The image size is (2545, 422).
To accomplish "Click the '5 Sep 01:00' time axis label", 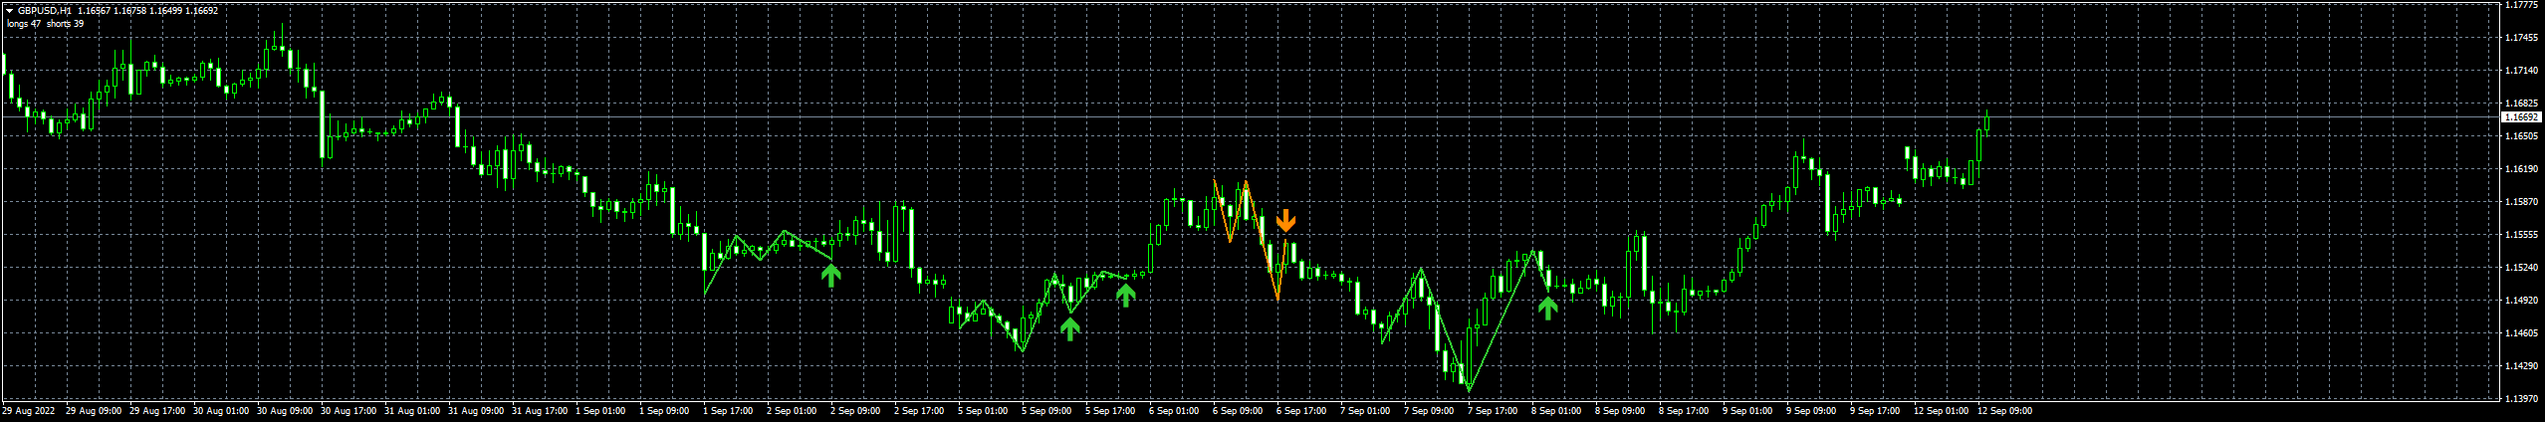I will 984,411.
